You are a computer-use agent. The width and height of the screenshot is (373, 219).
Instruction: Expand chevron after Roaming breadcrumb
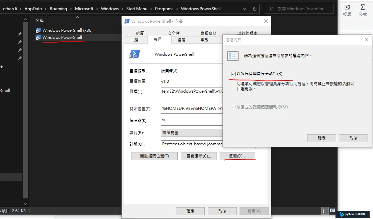click(x=71, y=9)
